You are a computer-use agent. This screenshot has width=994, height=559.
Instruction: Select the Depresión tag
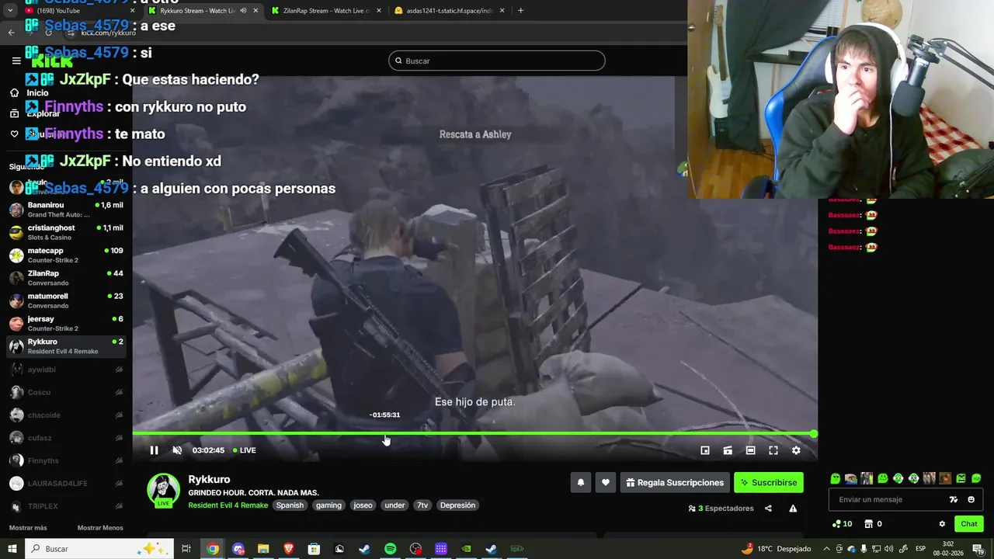(457, 505)
